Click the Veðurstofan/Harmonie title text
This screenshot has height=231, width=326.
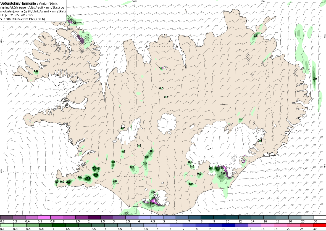click(18, 4)
